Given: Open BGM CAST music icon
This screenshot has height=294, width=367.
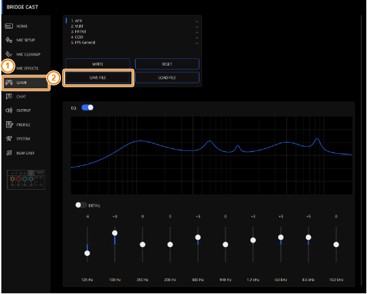Looking at the screenshot, I should (9, 153).
